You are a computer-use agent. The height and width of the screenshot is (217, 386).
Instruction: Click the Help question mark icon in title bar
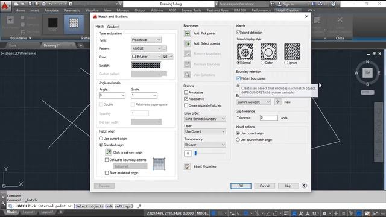pos(333,4)
